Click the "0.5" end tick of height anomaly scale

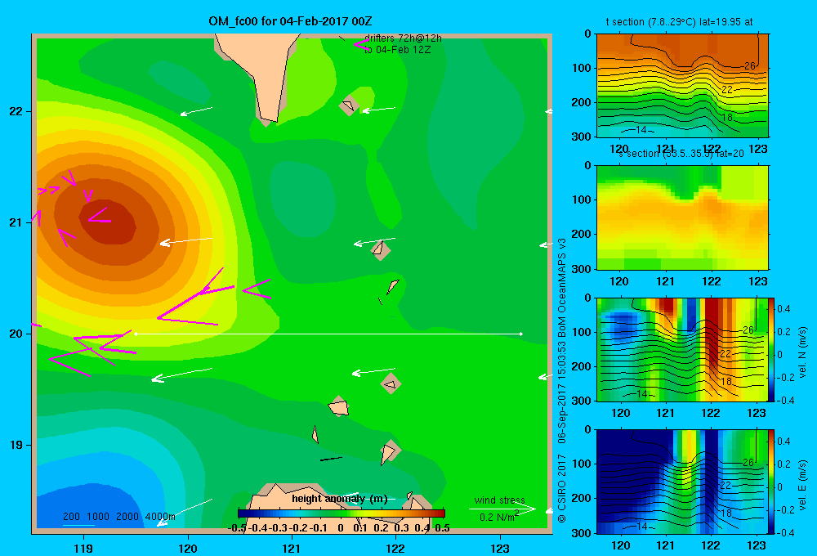click(442, 528)
